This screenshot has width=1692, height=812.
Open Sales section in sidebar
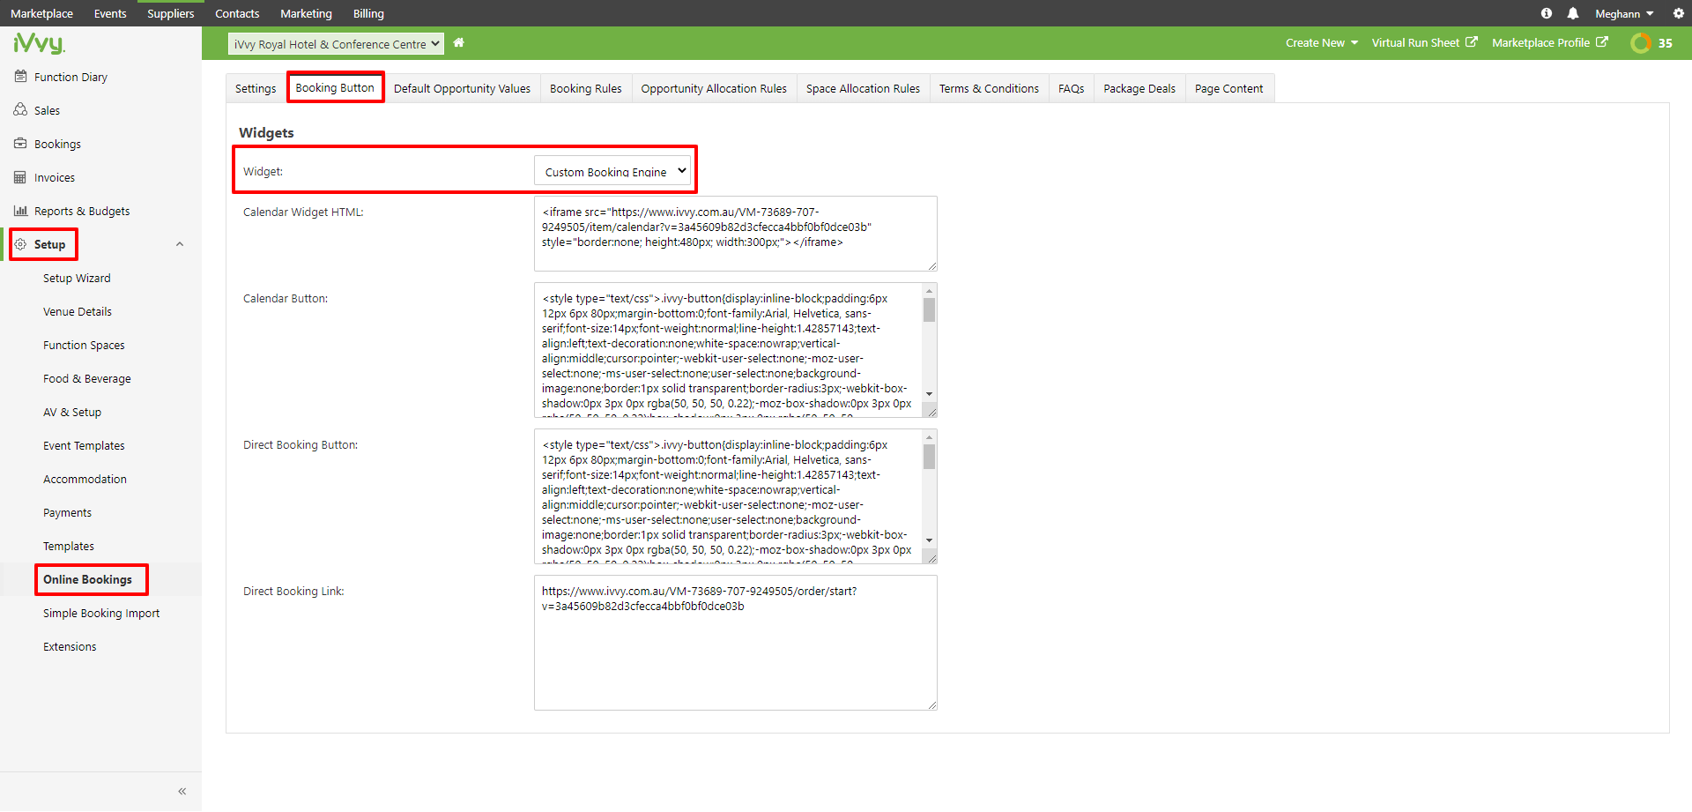[47, 110]
